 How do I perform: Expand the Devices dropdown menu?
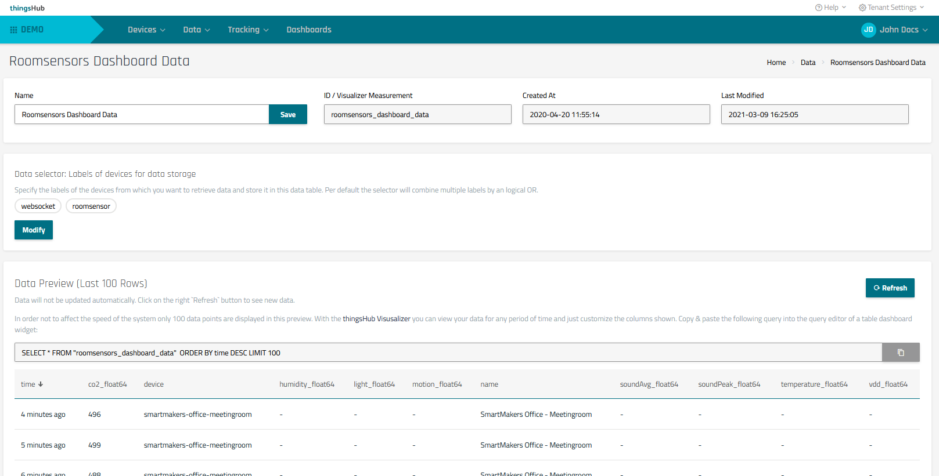click(146, 30)
